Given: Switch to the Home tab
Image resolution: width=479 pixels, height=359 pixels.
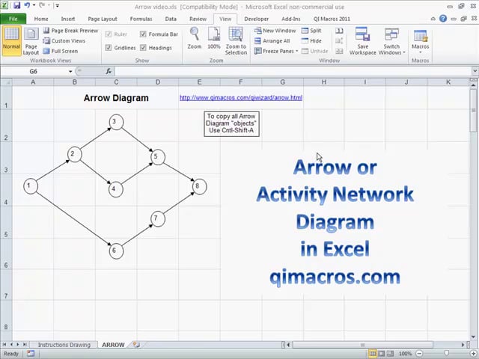Looking at the screenshot, I should (x=41, y=19).
